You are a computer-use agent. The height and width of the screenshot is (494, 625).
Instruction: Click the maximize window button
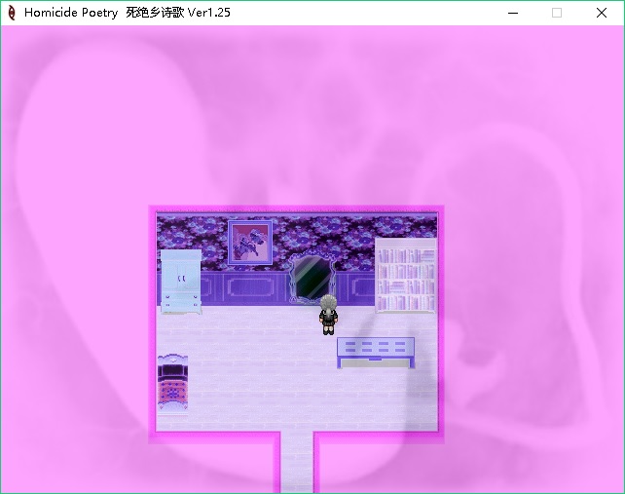(557, 13)
